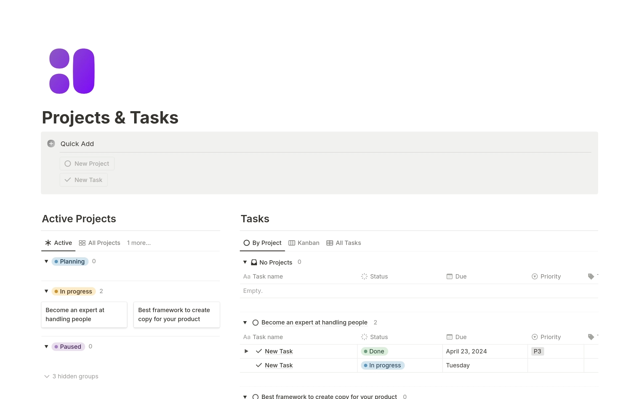Click circle icon beside Best framework task group
This screenshot has width=639, height=399.
256,396
